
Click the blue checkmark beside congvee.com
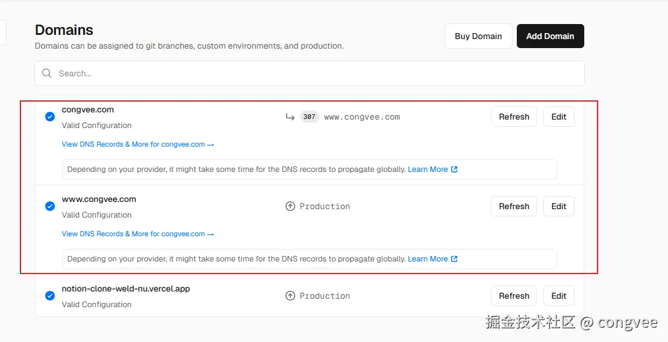[50, 117]
